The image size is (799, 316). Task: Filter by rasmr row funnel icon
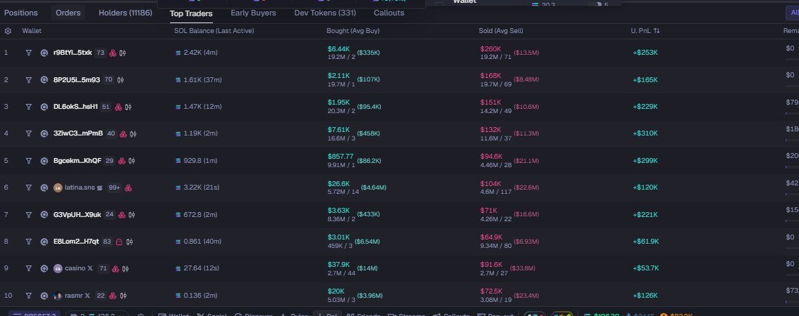[29, 295]
